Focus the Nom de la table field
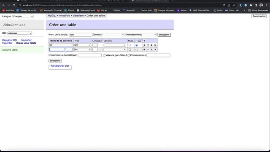The width and height of the screenshot is (270, 152). [81, 35]
